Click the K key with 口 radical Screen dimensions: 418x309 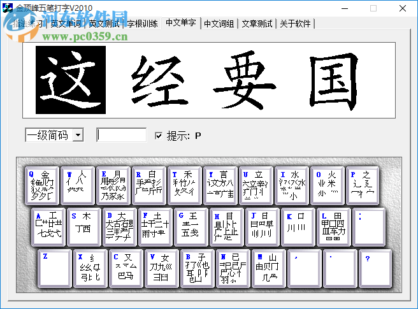click(299, 227)
